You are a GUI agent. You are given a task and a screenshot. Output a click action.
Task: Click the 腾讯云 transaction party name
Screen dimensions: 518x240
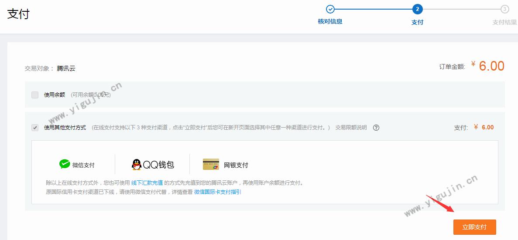pyautogui.click(x=66, y=68)
